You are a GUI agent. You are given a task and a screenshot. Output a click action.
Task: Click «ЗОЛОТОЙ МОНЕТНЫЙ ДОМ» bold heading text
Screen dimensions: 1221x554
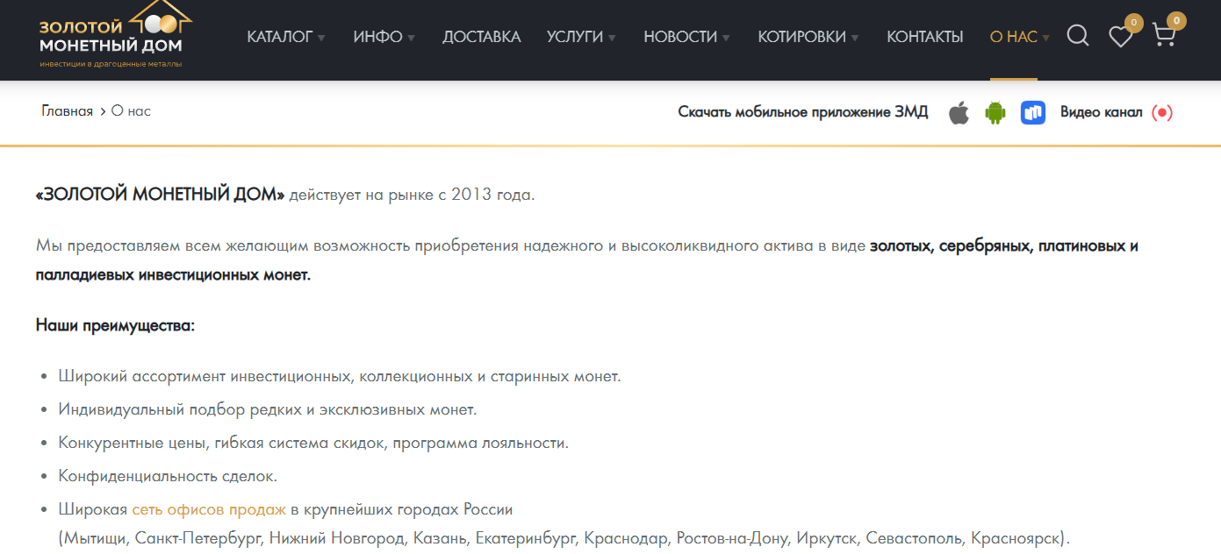[x=161, y=195]
